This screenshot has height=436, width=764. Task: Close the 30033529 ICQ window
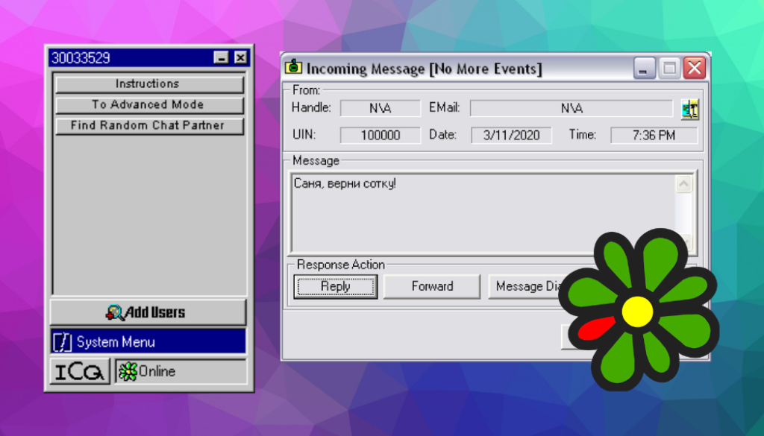point(241,58)
